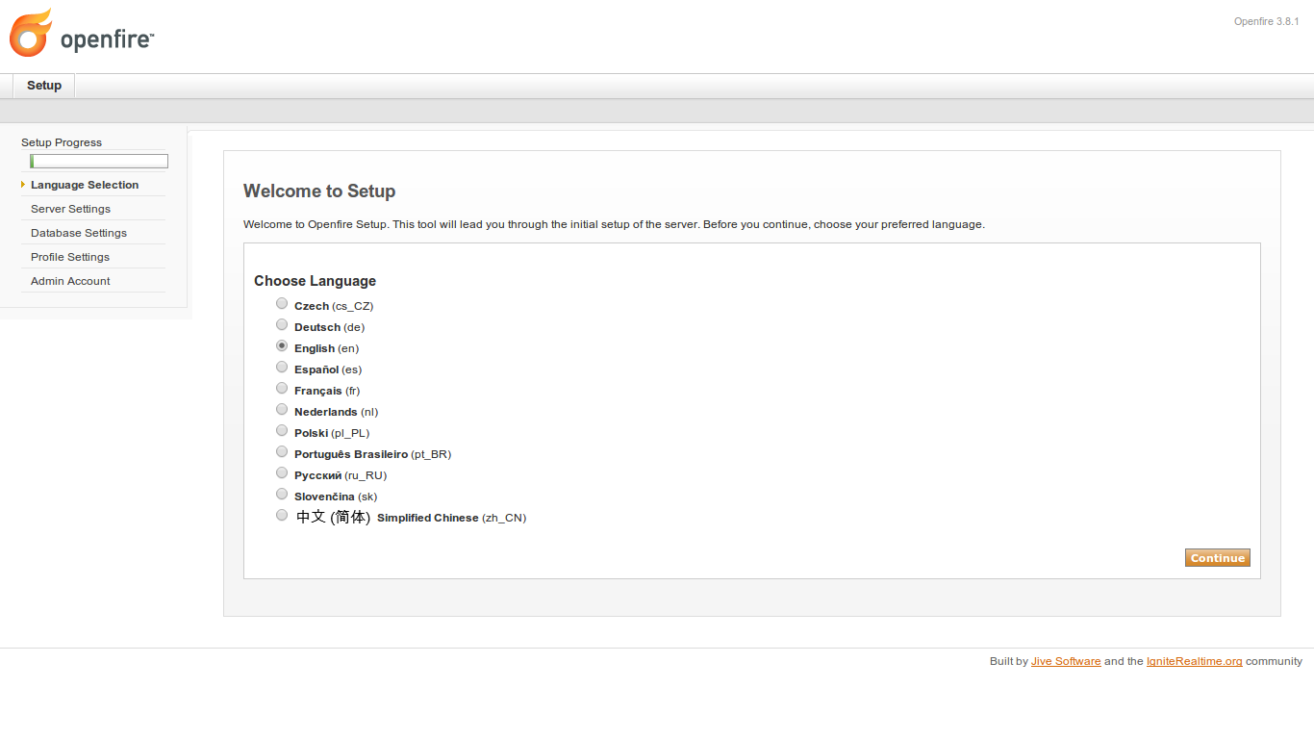This screenshot has height=739, width=1314.
Task: Select Français (fr) radio button
Action: [x=282, y=388]
